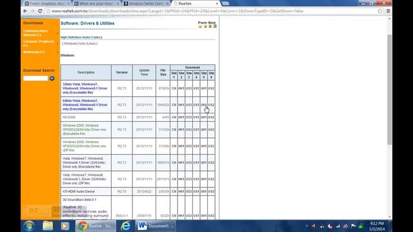The width and height of the screenshot is (413, 232).
Task: Click the browser forward arrow
Action: (x=33, y=11)
